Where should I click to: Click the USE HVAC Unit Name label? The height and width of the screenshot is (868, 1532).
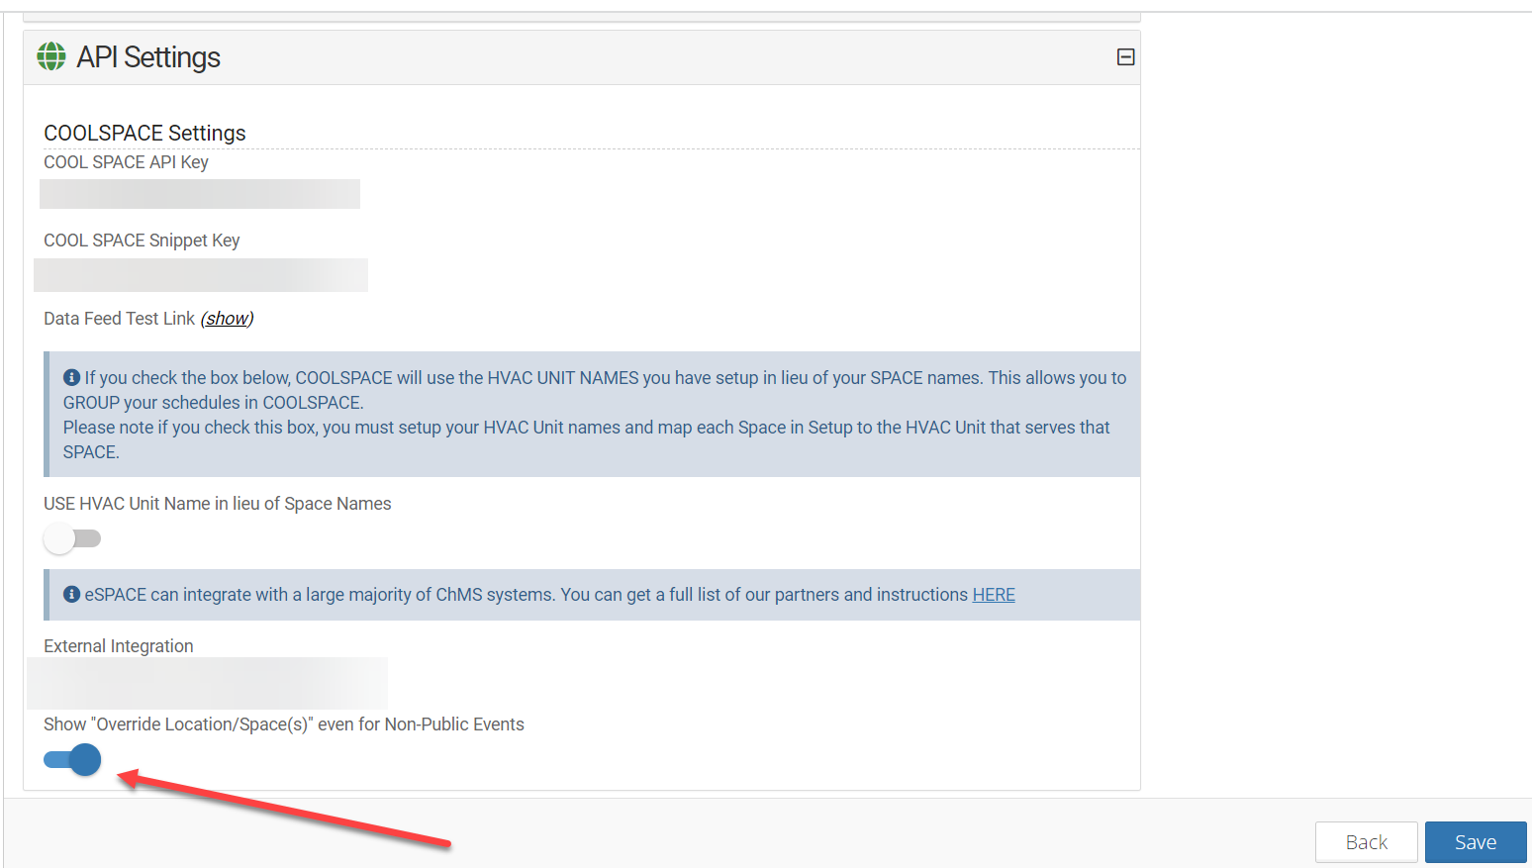[x=217, y=504]
